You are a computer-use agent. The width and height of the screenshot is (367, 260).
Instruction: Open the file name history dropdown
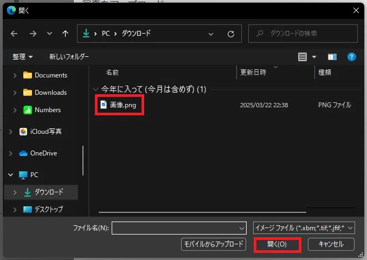242,228
